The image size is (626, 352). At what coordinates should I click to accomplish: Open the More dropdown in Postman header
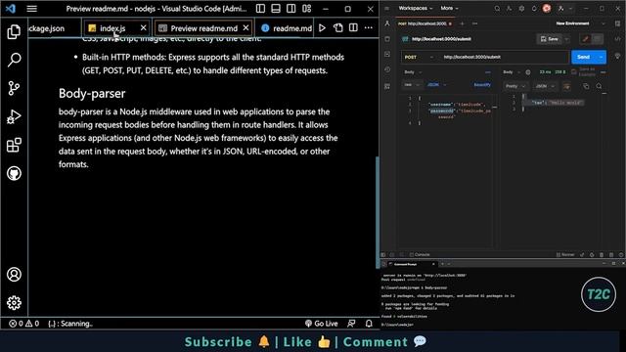449,8
